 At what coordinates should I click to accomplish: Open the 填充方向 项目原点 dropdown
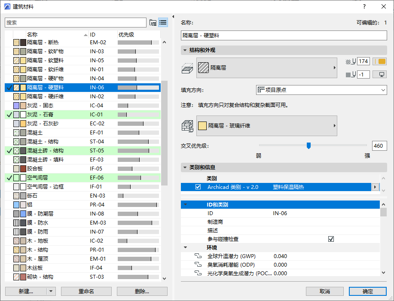321,90
